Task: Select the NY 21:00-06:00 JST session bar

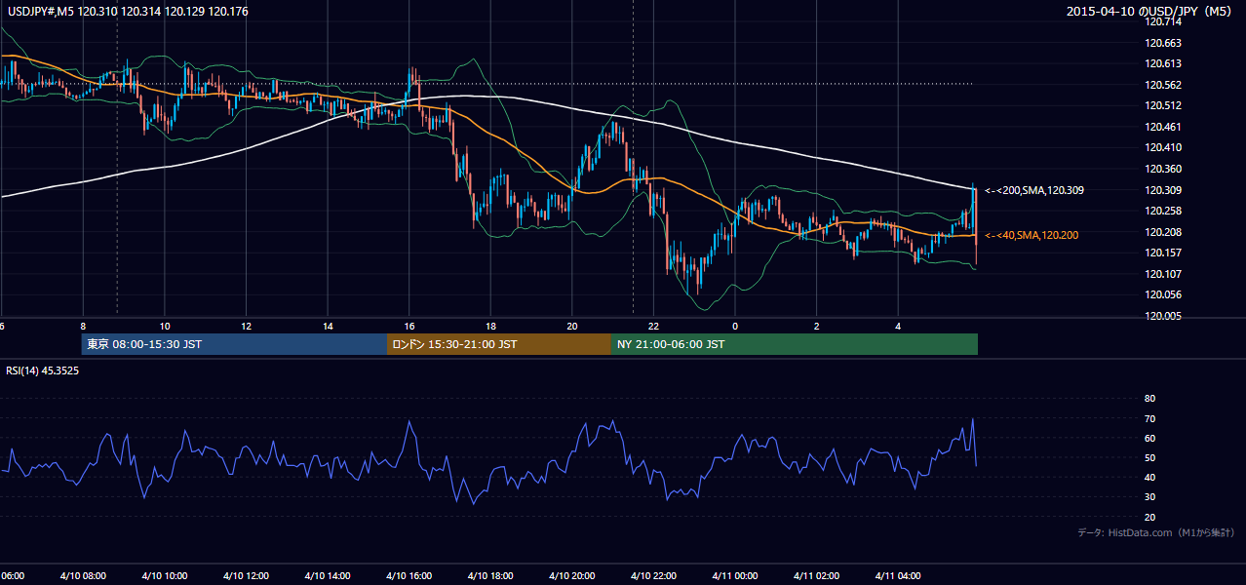Action: (x=795, y=344)
